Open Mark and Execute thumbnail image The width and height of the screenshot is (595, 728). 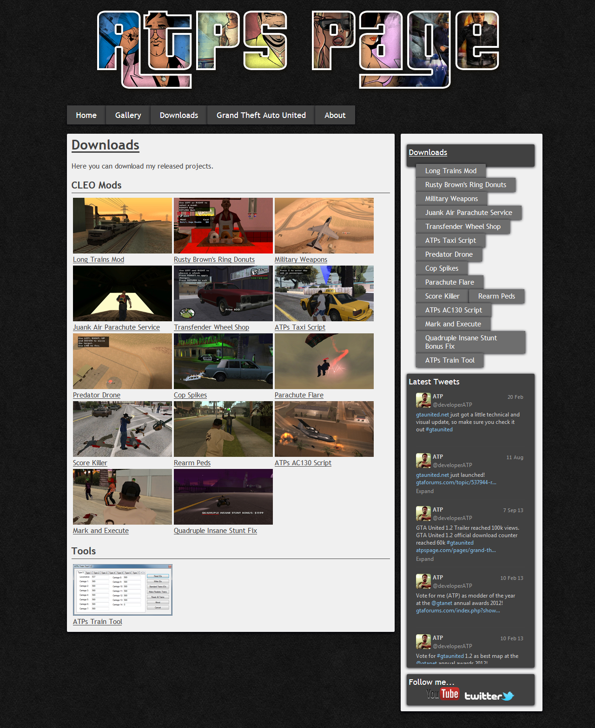click(122, 497)
